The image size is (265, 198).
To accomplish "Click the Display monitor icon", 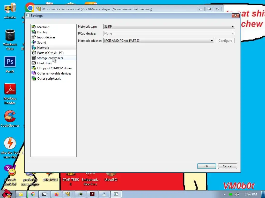I will click(34, 32).
